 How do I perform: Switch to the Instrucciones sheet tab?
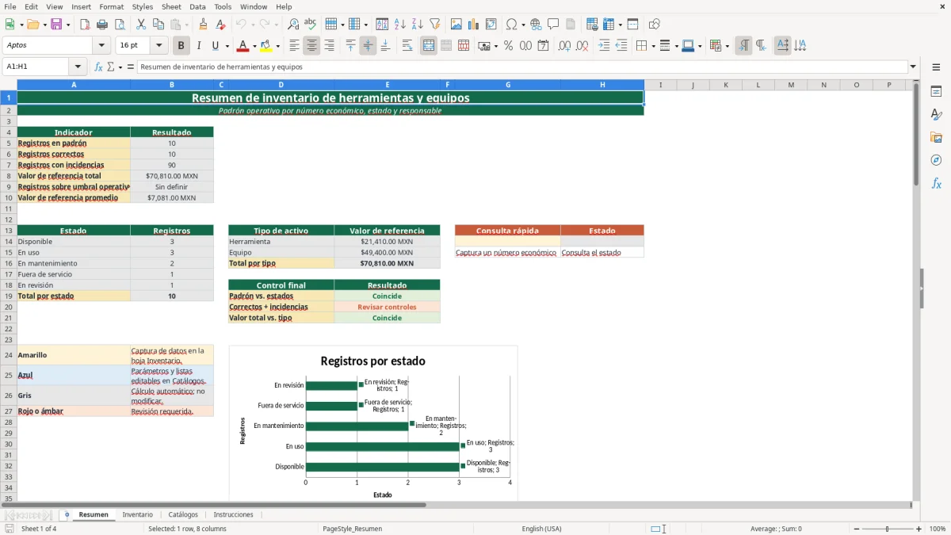(x=233, y=514)
